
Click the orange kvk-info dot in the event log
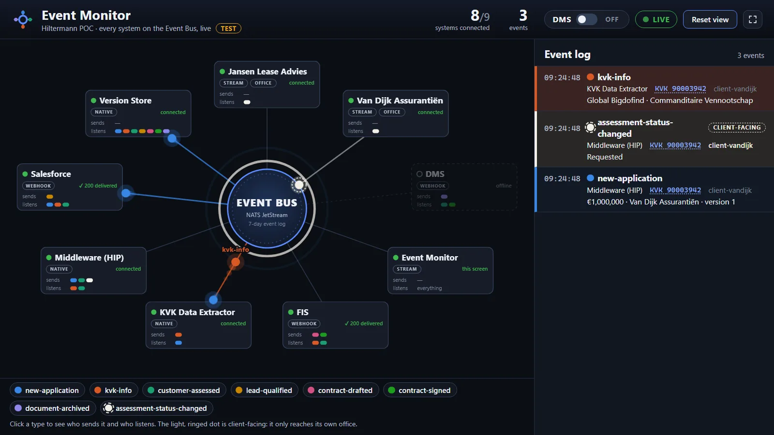[x=590, y=77]
